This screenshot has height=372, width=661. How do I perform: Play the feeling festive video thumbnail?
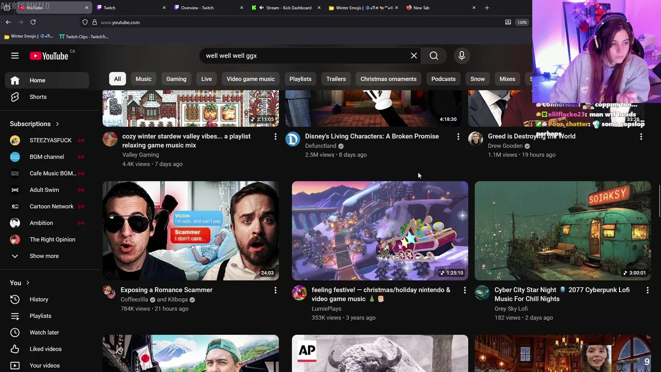click(380, 230)
